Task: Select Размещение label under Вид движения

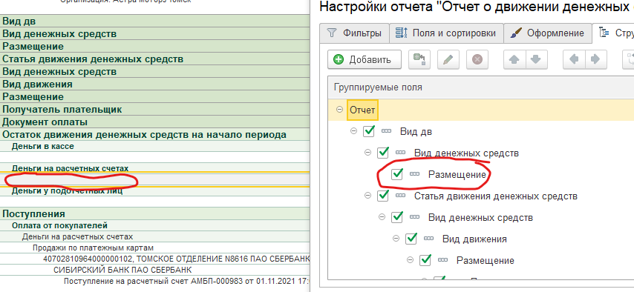Action: tap(486, 260)
